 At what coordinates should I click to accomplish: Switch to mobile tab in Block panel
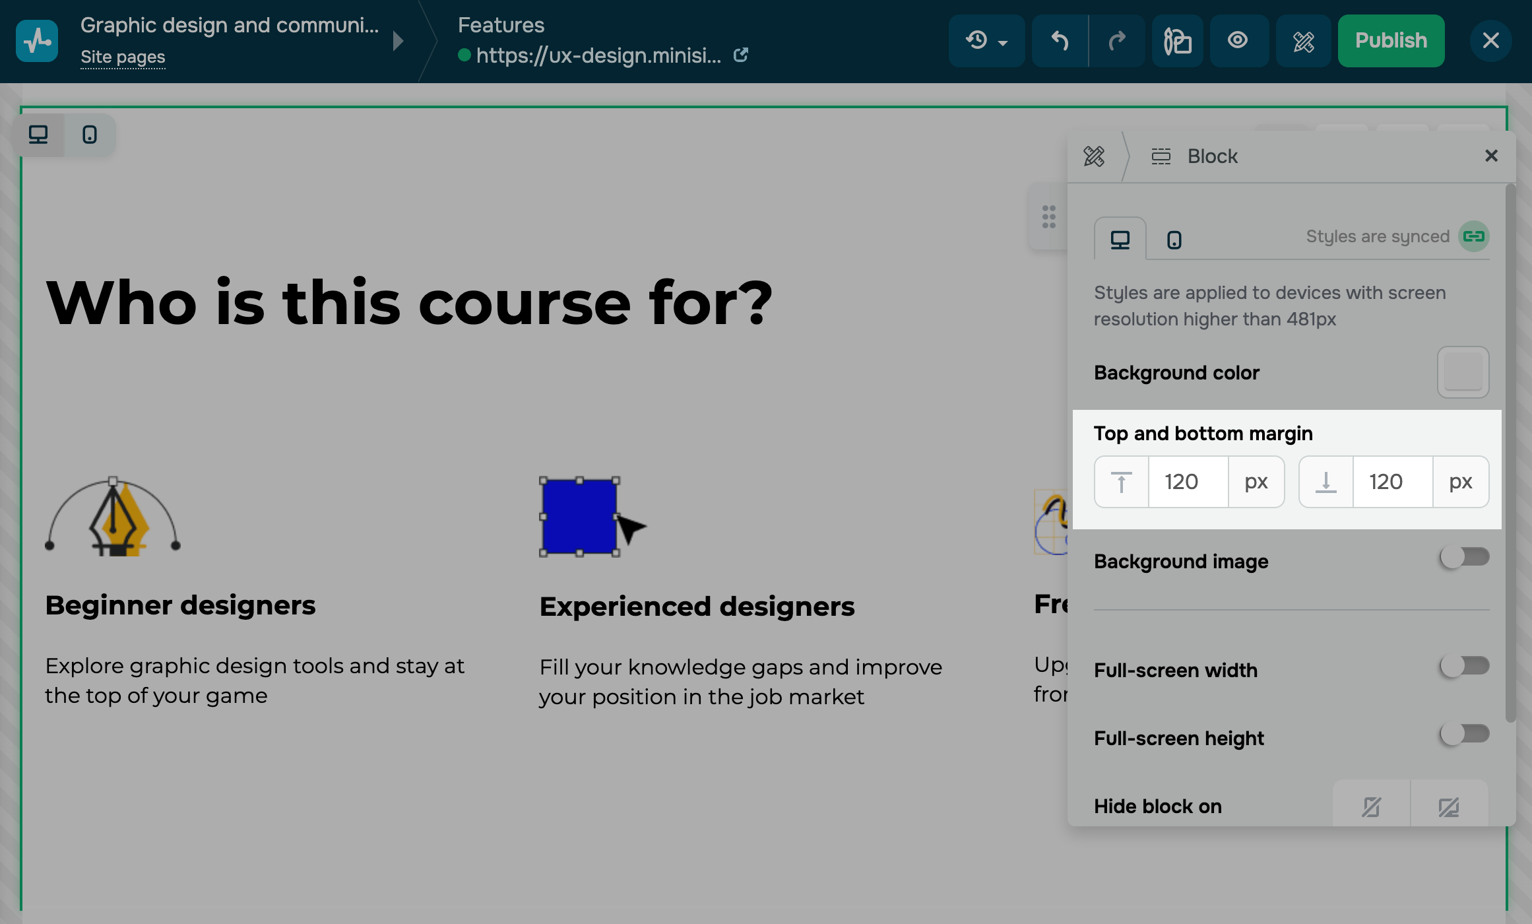(1174, 240)
